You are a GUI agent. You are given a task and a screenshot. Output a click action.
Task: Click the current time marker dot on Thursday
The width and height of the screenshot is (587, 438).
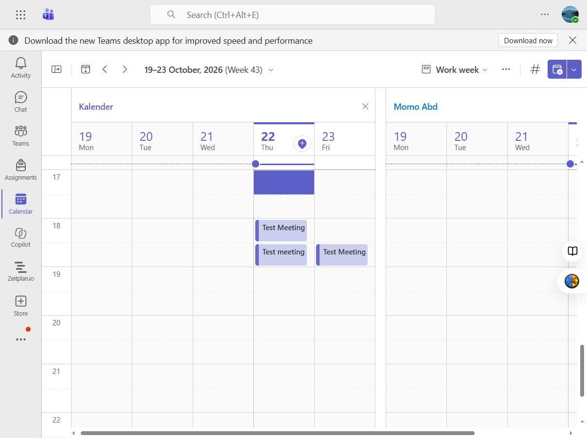tap(256, 164)
